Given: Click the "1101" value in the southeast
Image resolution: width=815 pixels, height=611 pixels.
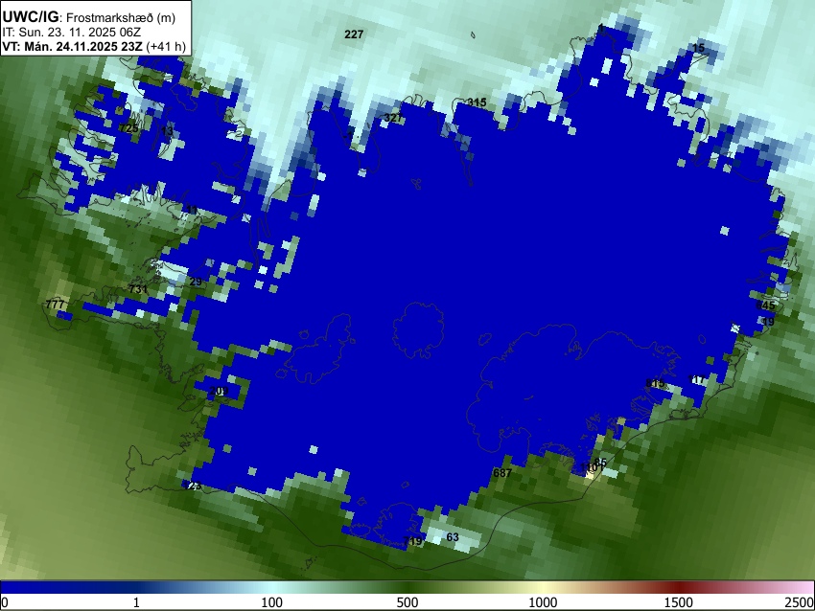Looking at the screenshot, I should point(592,467).
